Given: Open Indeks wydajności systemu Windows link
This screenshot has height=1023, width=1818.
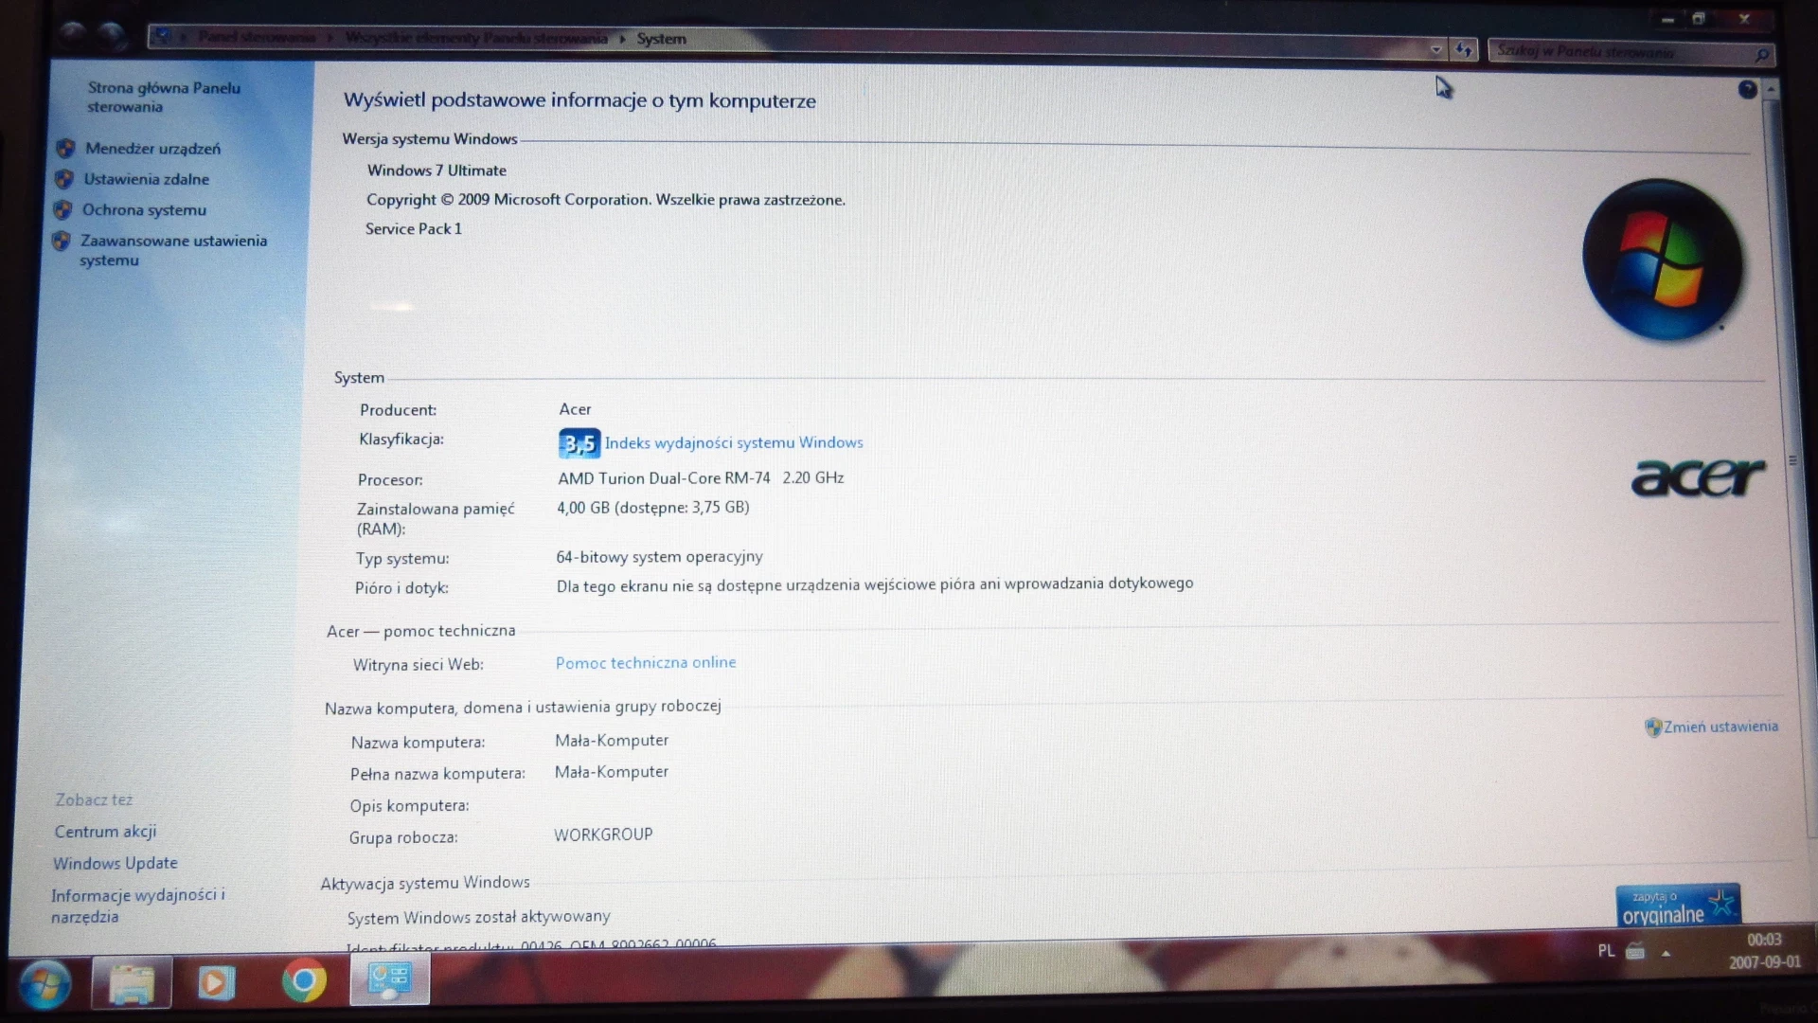Looking at the screenshot, I should pyautogui.click(x=734, y=442).
